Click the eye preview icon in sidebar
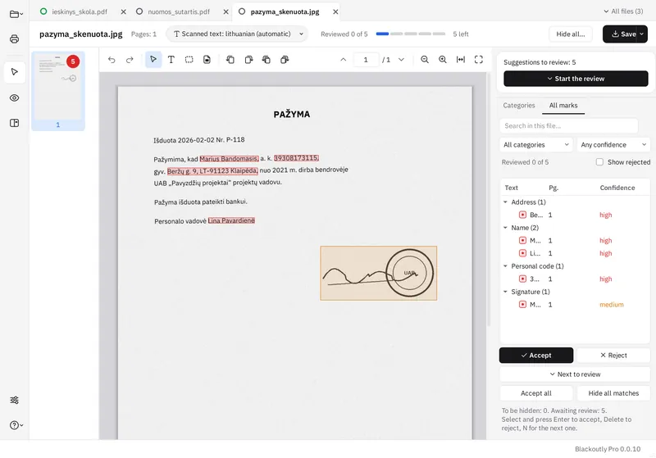The height and width of the screenshot is (458, 656). 14,97
